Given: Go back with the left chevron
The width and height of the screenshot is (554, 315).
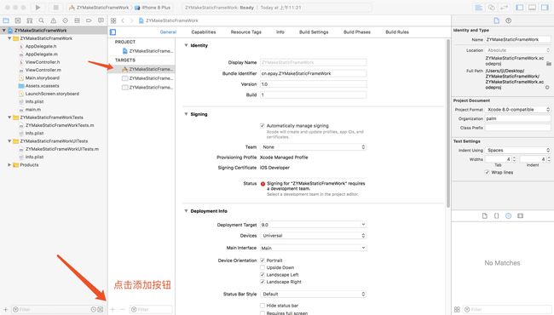Looking at the screenshot, I should click(x=123, y=20).
